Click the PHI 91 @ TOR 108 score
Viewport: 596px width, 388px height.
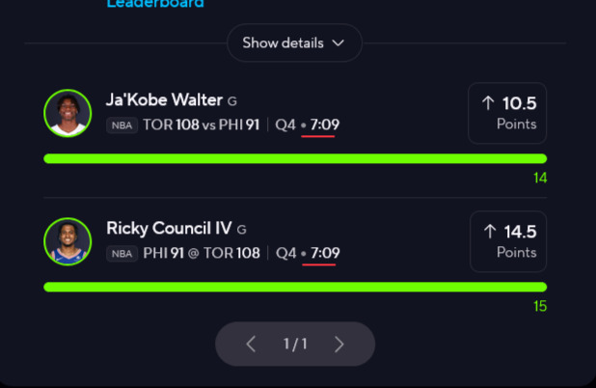(201, 254)
